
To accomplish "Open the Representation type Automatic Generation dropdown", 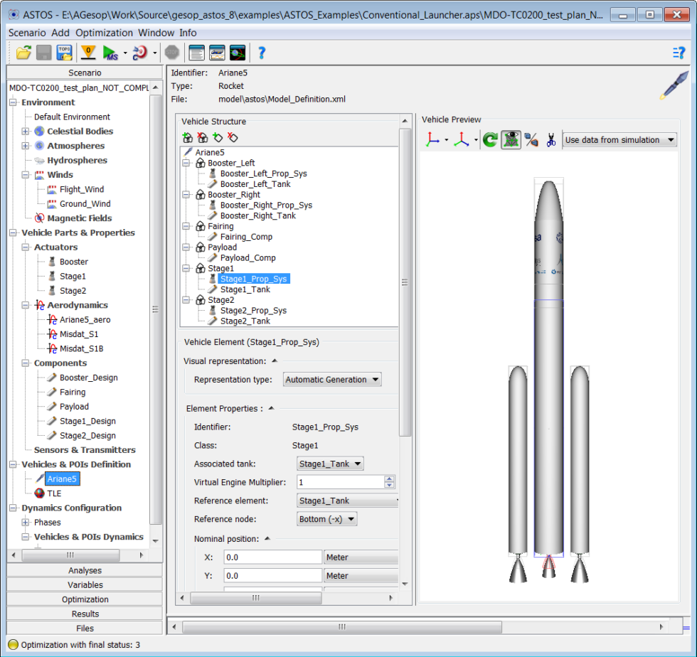I will 331,379.
